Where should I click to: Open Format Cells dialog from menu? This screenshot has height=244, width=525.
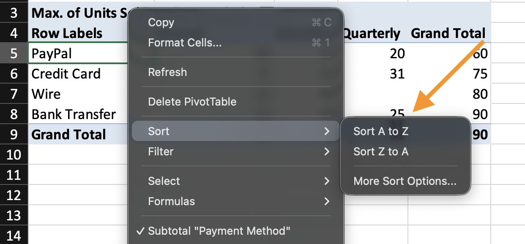(x=185, y=43)
